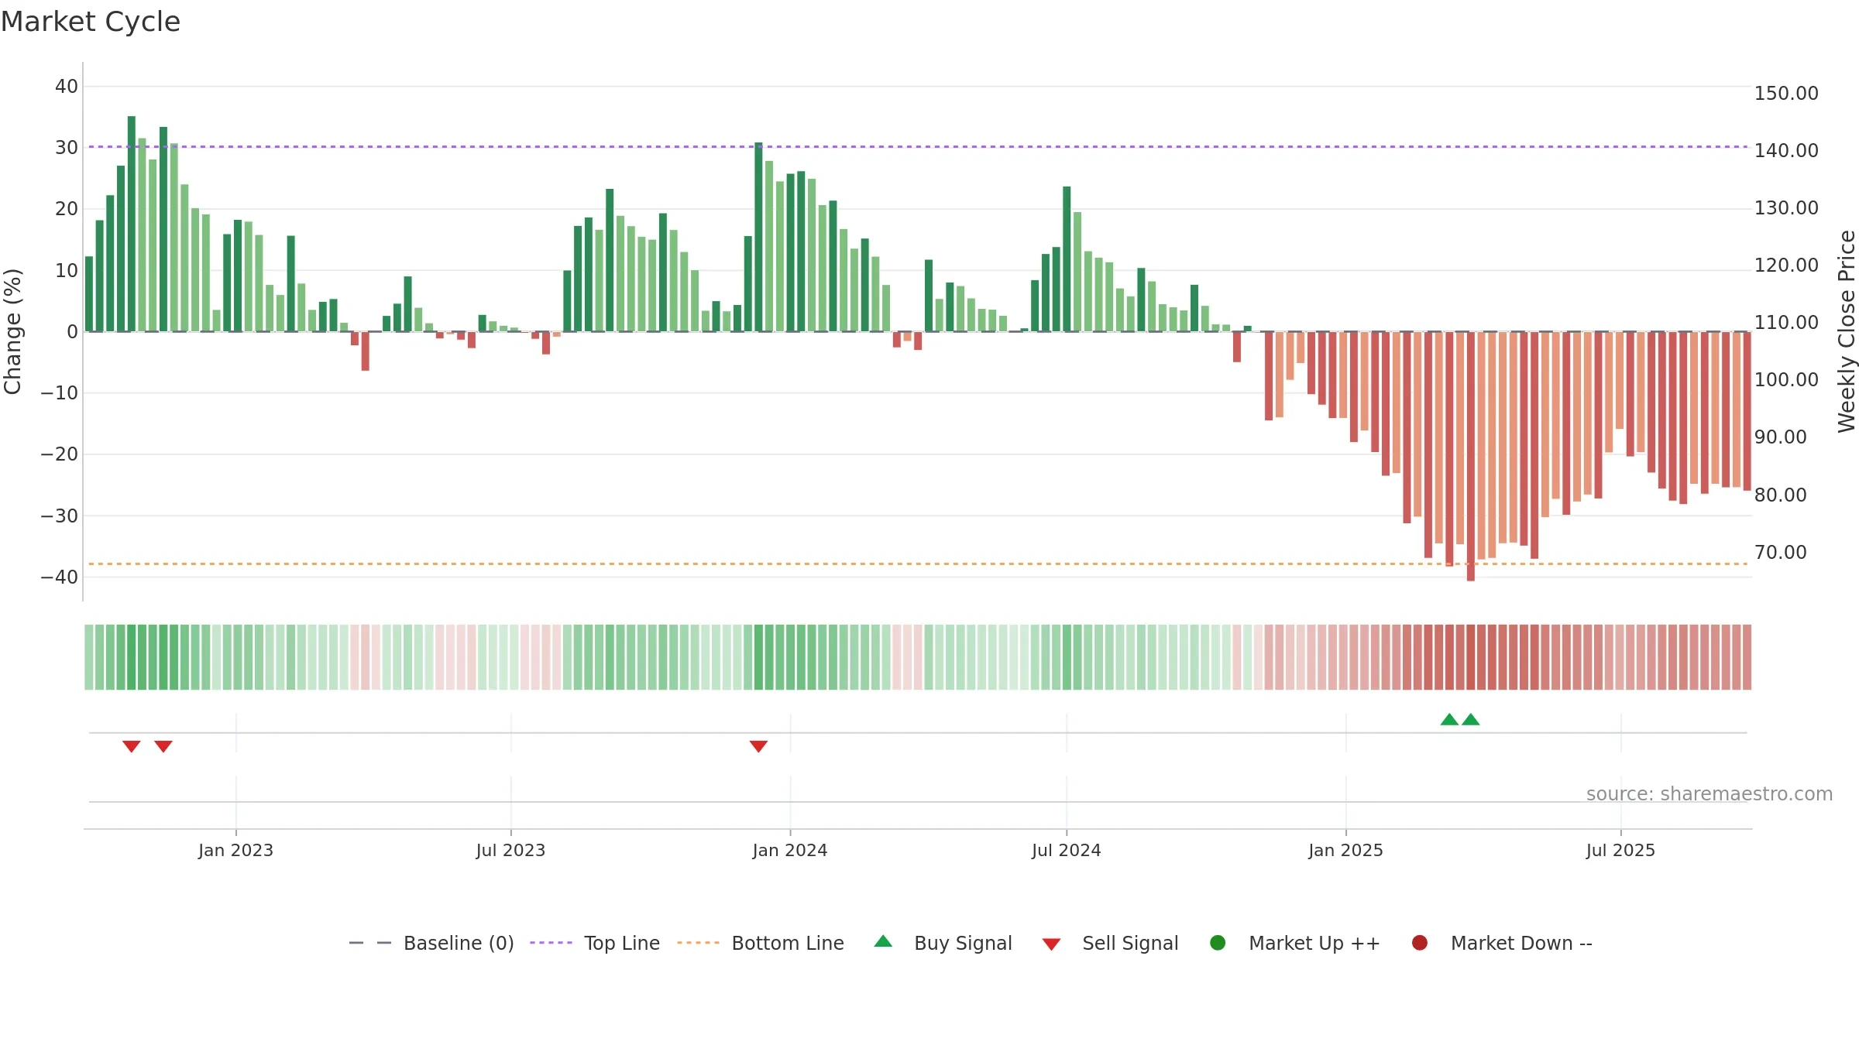Click the Jan 2023 x-axis label
The height and width of the screenshot is (1045, 1859).
(235, 850)
